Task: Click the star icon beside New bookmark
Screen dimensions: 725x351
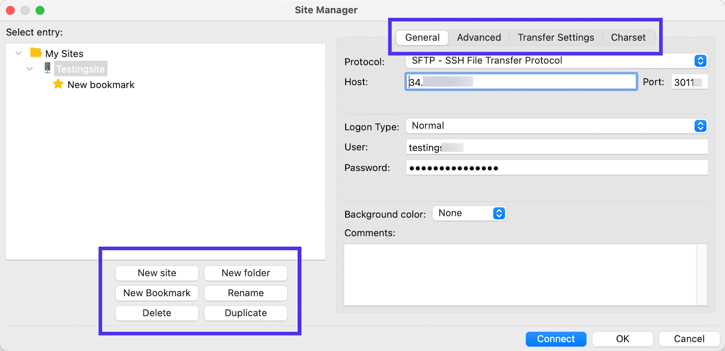Action: (58, 84)
